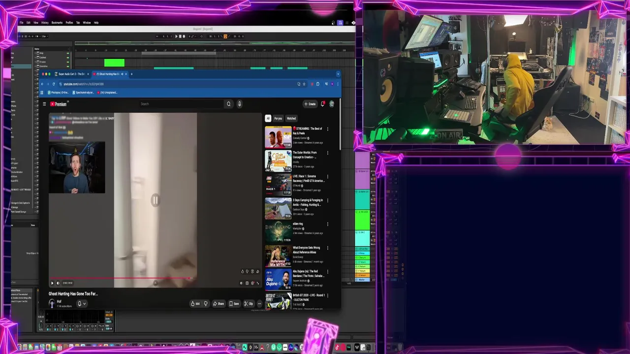
Task: Select the For you filter chip
Action: tap(278, 118)
